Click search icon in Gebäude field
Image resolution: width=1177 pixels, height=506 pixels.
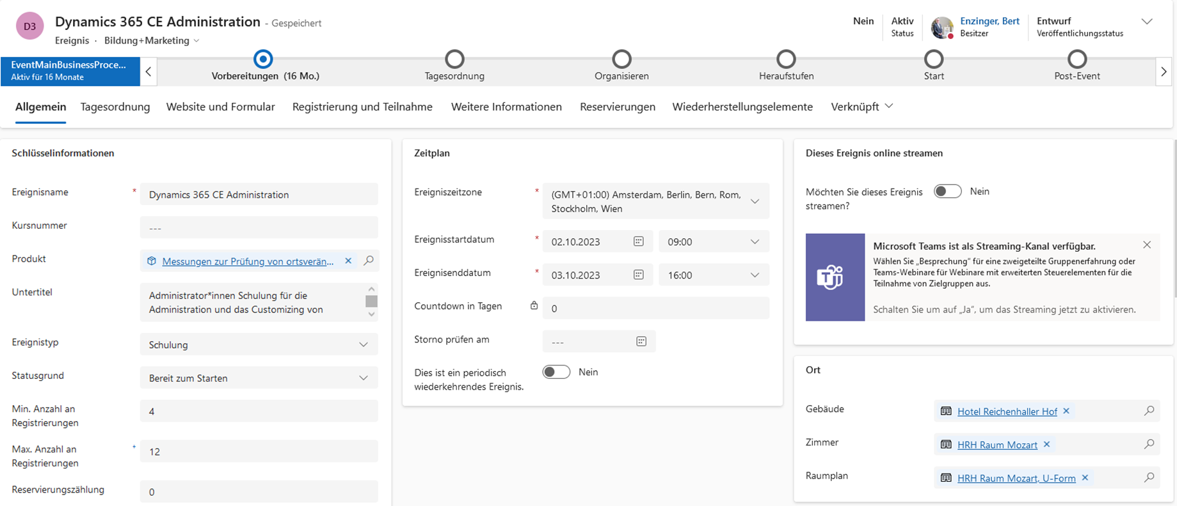pos(1149,411)
